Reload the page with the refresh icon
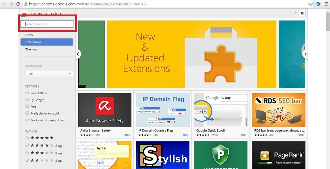The image size is (330, 169). [x=18, y=4]
